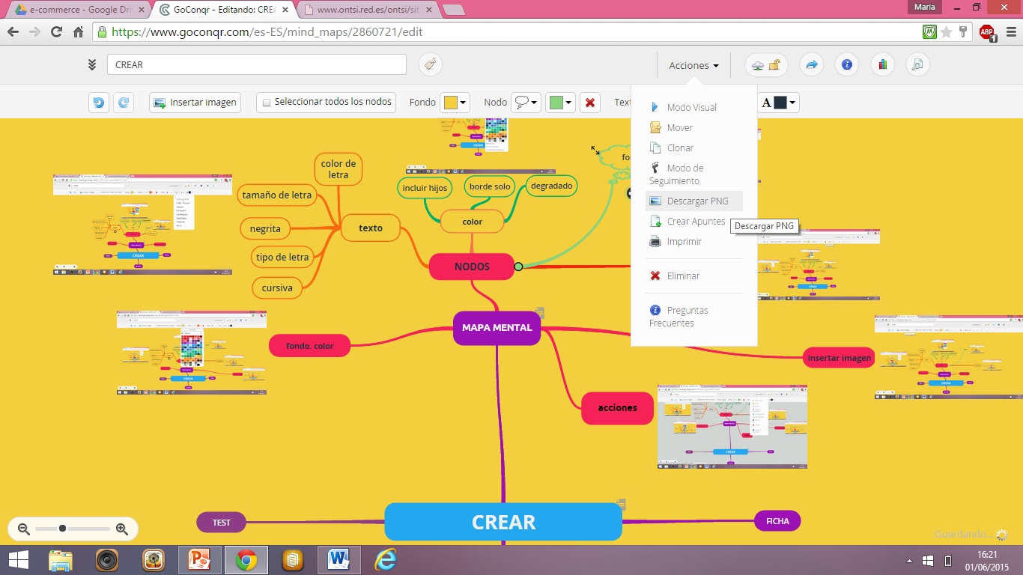The image size is (1023, 575).
Task: Open the tag editor icon beside the title
Action: (x=430, y=64)
